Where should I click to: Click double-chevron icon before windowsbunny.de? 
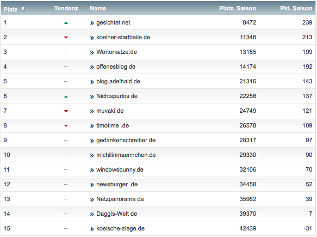tap(92, 170)
